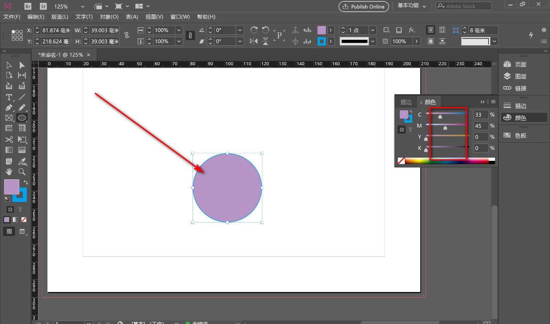Click the CMYK color spectrum bar
Viewport: 550px width, 324px height.
(446, 161)
